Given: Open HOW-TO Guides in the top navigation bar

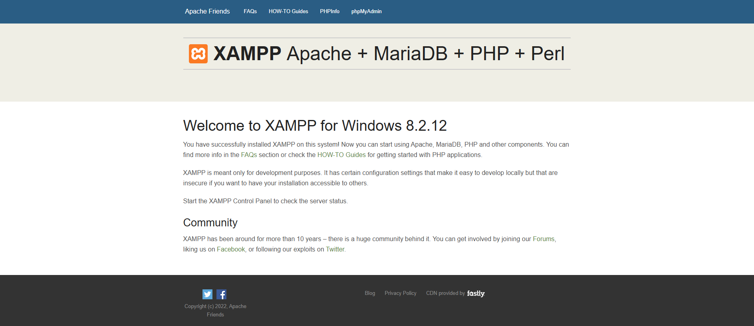Looking at the screenshot, I should [288, 11].
